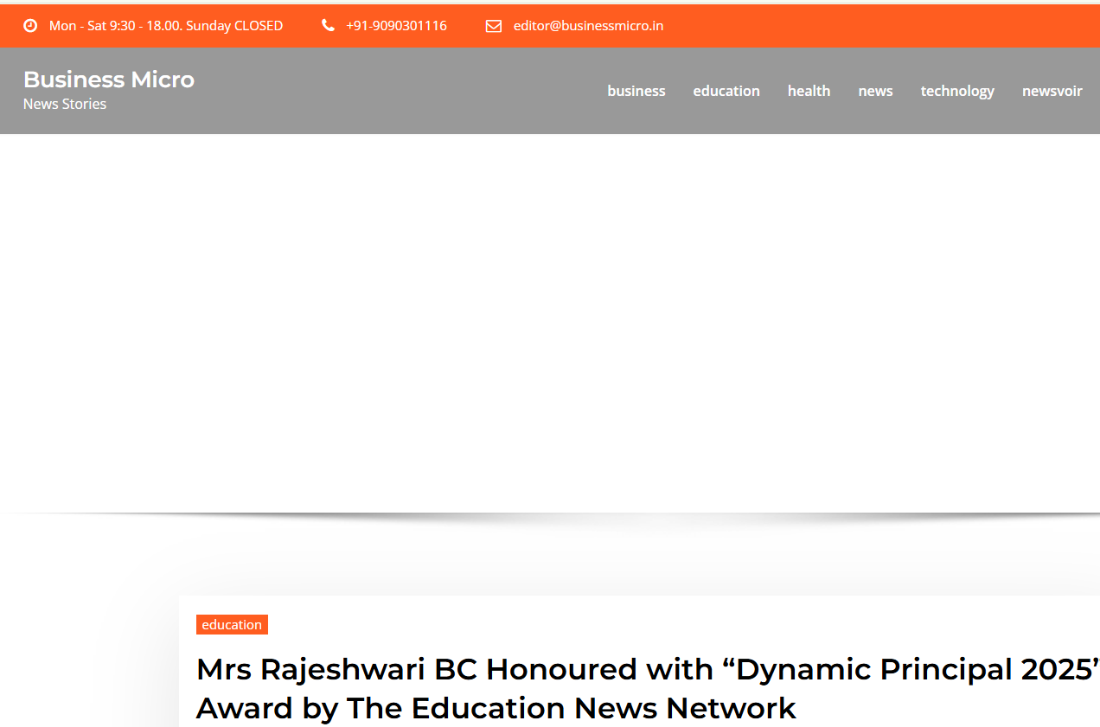Click the blank advertisement banner area
The image size is (1100, 727).
550,324
